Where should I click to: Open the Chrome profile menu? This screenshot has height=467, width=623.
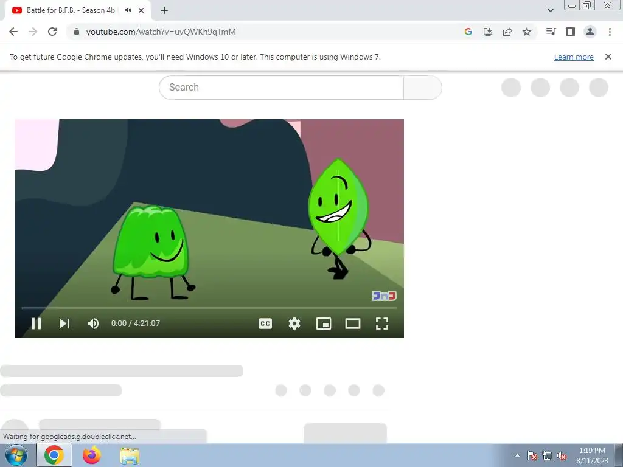[x=590, y=32]
